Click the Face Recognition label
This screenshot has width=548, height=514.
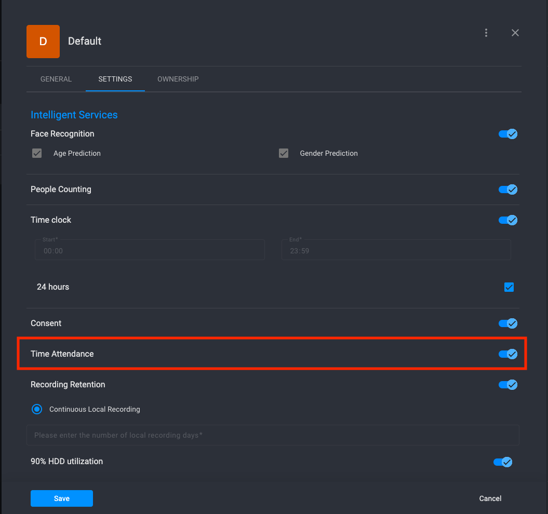(x=62, y=134)
